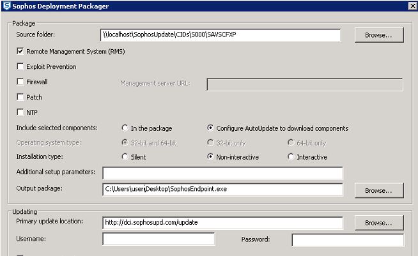Browse for the Source folder
Image resolution: width=418 pixels, height=256 pixels.
click(x=379, y=35)
